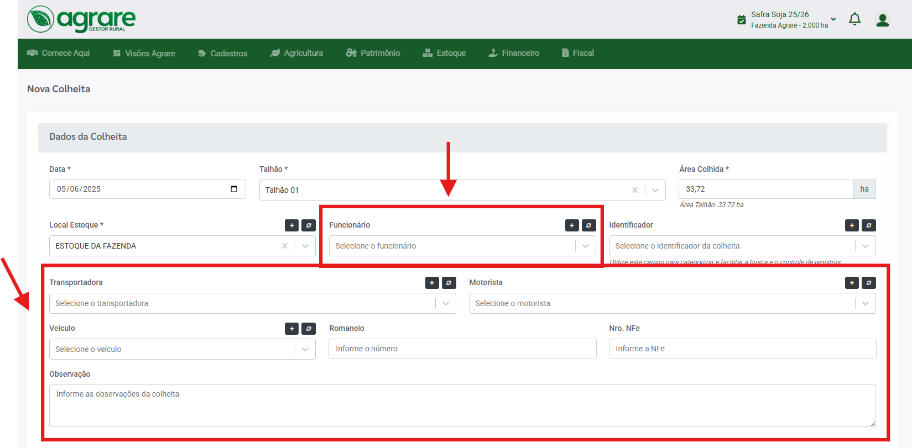Viewport: 912px width, 448px height.
Task: Refresh the Local Estoque list
Action: point(309,225)
